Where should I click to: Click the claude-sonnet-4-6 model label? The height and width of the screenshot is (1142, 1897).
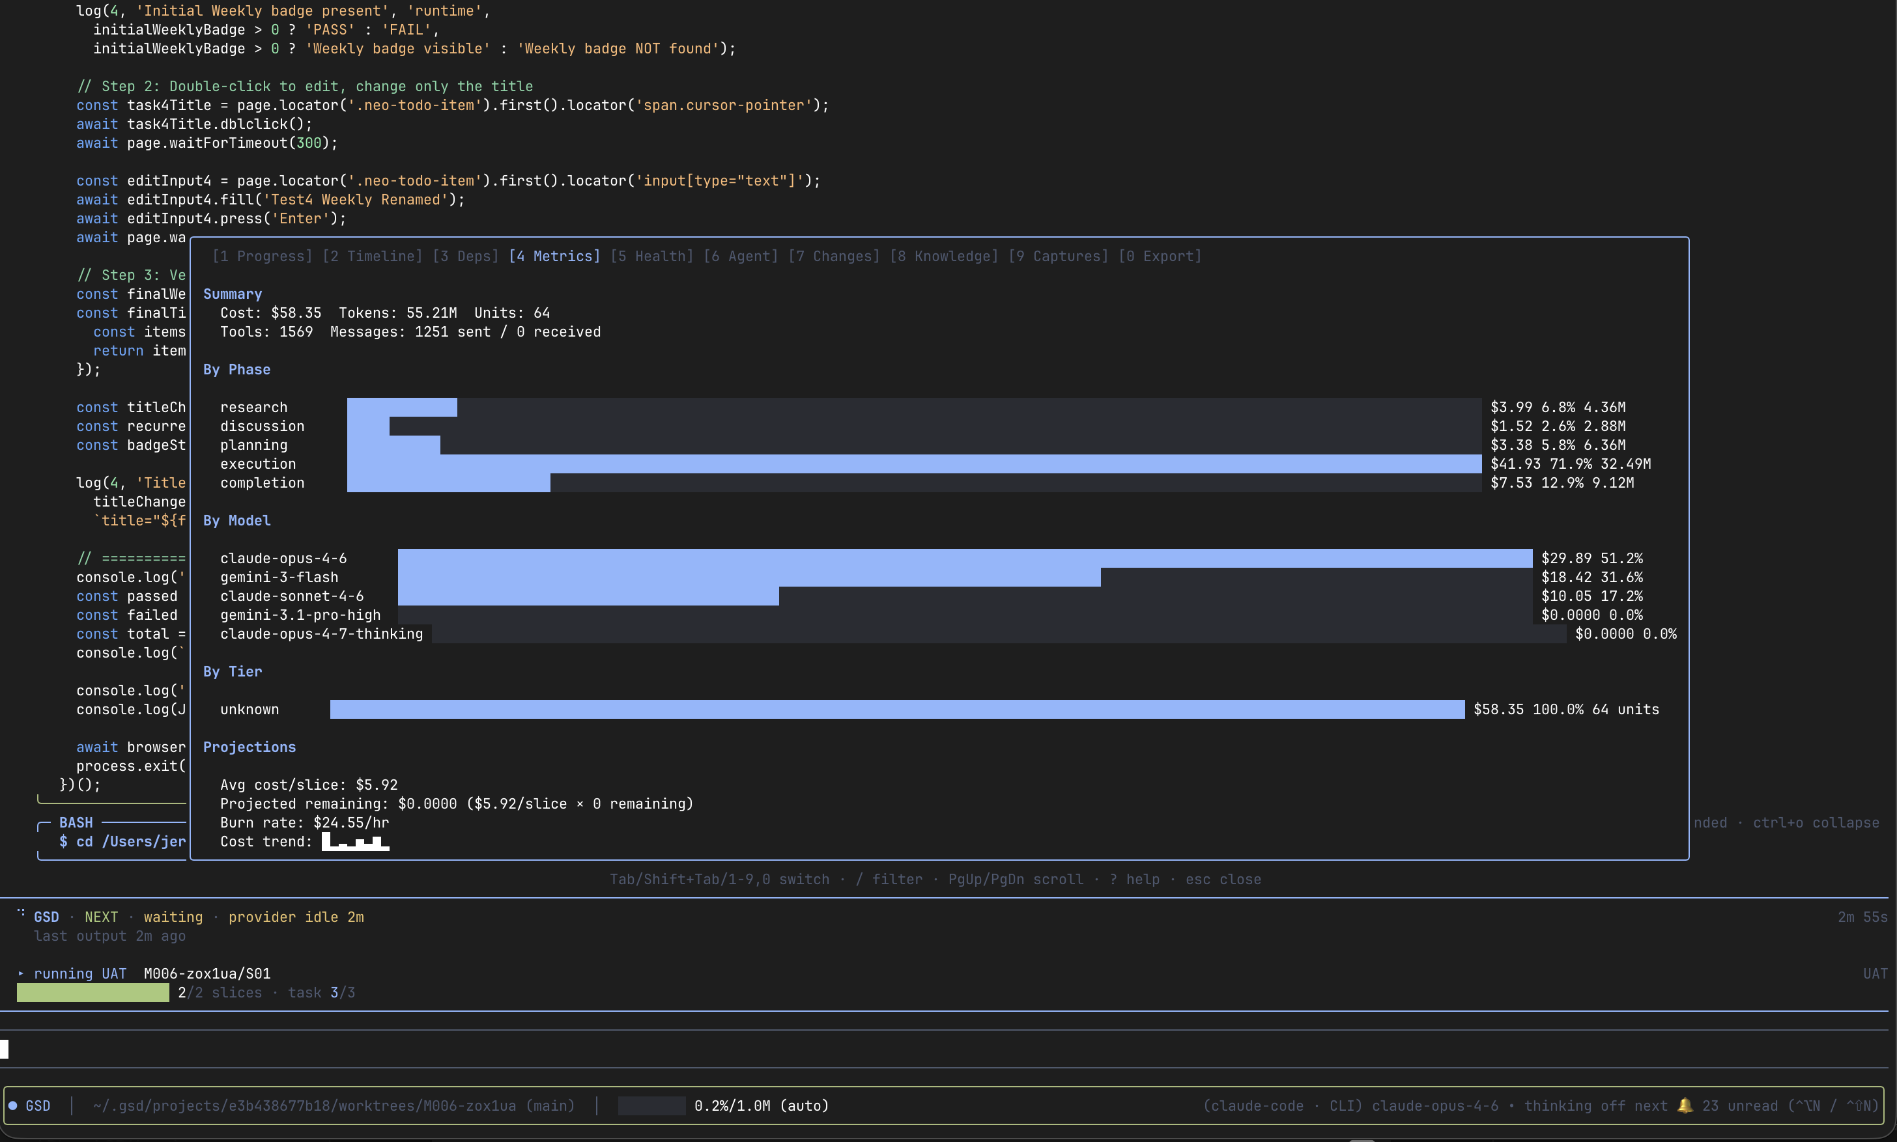(292, 596)
